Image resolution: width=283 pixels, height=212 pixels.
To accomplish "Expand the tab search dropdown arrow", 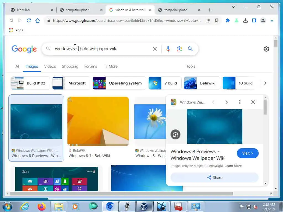I will click(x=233, y=7).
